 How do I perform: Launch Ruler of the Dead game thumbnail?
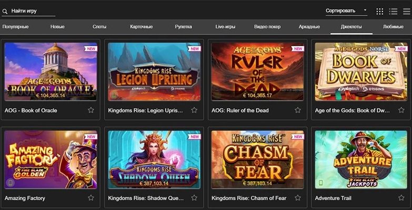point(258,71)
